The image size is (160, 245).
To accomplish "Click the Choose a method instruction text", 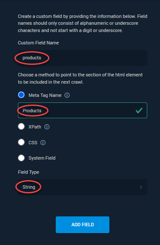I will pyautogui.click(x=80, y=79).
